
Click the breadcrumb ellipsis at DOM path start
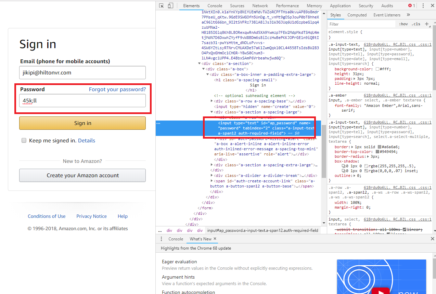coord(160,230)
